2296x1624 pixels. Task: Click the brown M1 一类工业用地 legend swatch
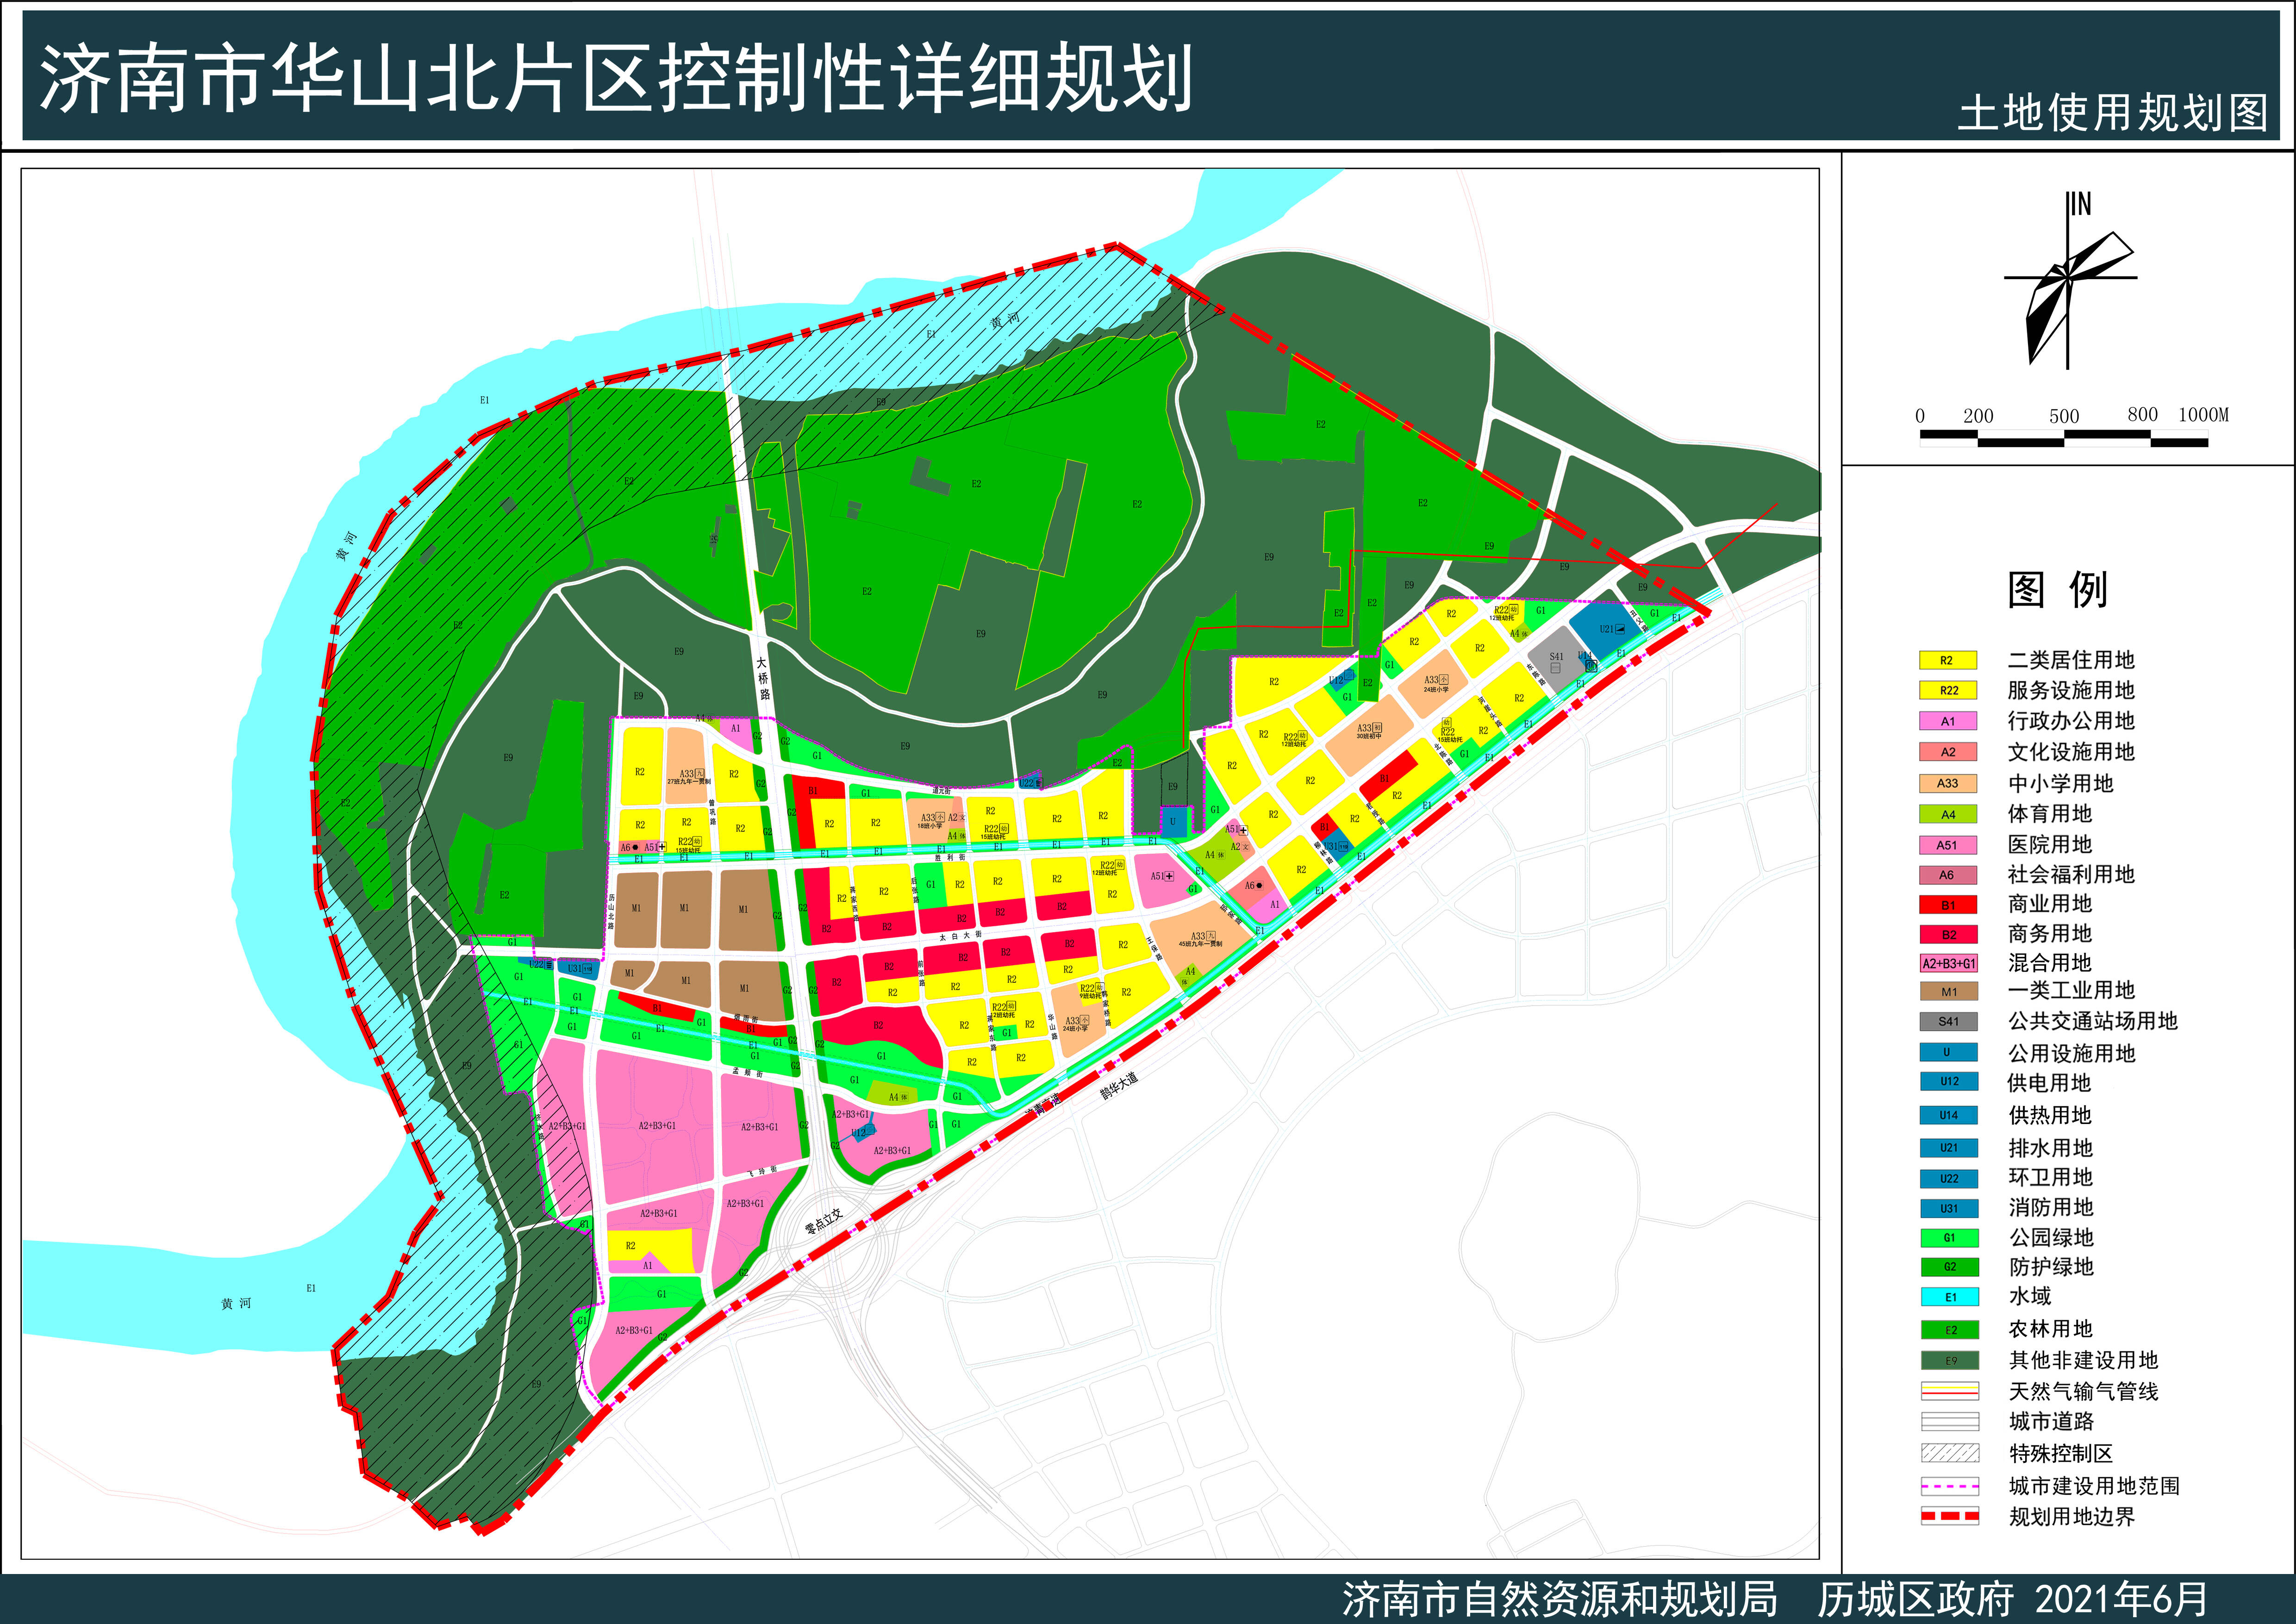[x=1948, y=992]
